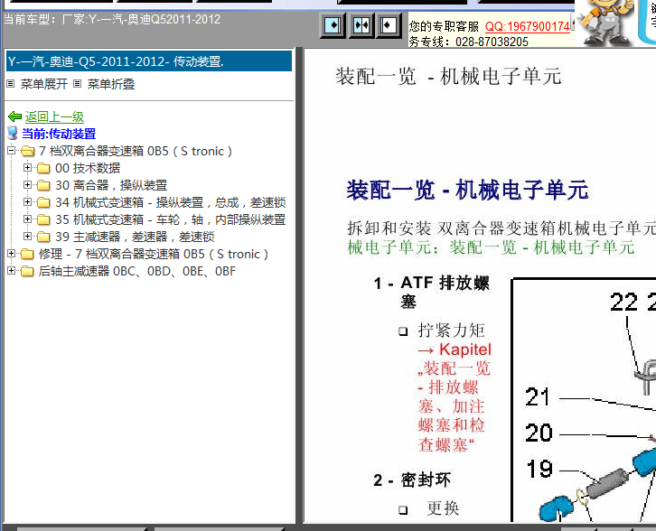Select 00 技术数据 tree item
The image size is (656, 531).
pyautogui.click(x=88, y=168)
